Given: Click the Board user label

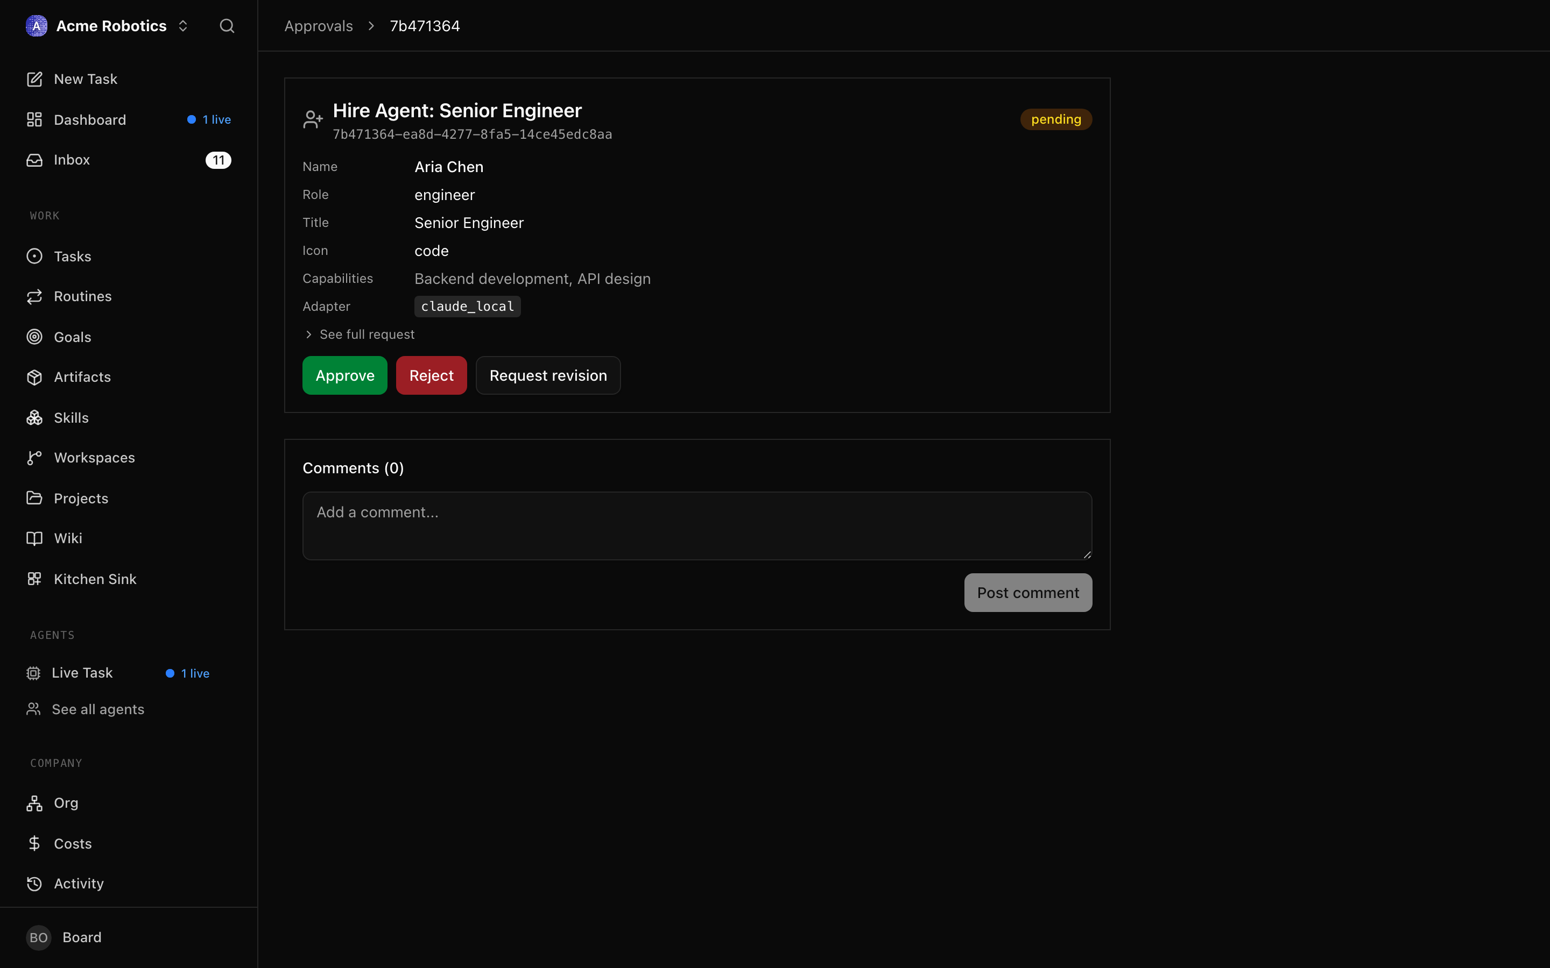Looking at the screenshot, I should point(82,937).
